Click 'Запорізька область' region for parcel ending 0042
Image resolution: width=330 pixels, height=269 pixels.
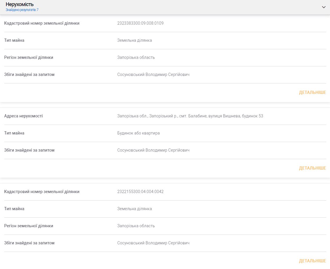point(136,226)
